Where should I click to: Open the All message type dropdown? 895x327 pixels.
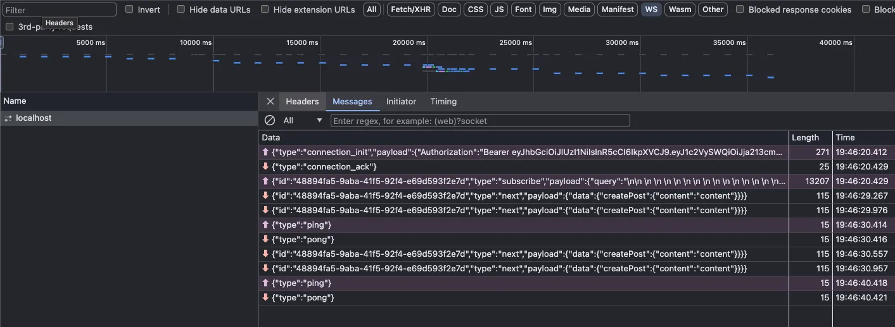(x=303, y=120)
